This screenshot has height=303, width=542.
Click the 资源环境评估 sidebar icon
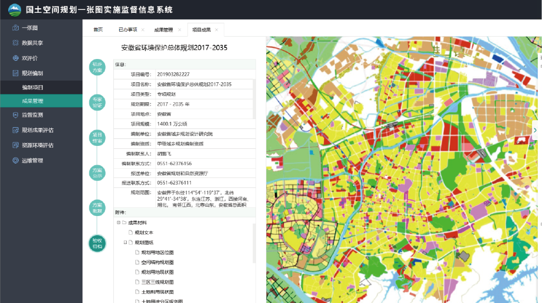(x=16, y=145)
